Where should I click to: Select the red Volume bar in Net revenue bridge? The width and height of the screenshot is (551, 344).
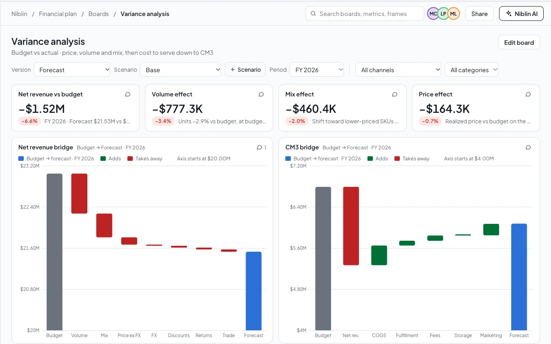pos(79,193)
